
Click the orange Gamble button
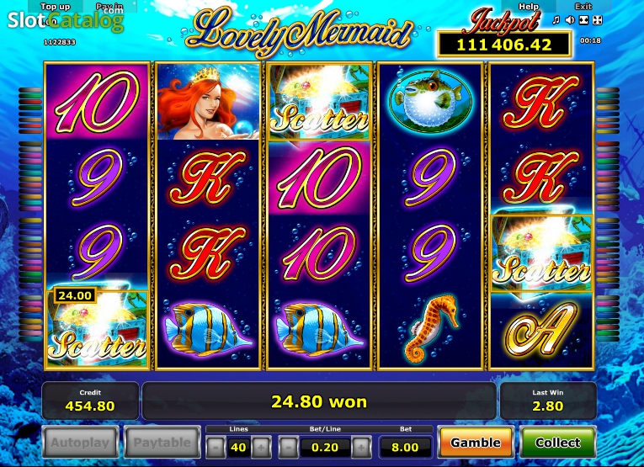[x=476, y=443]
